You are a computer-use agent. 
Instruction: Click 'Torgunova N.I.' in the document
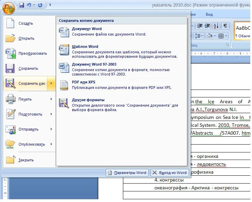click(220, 110)
